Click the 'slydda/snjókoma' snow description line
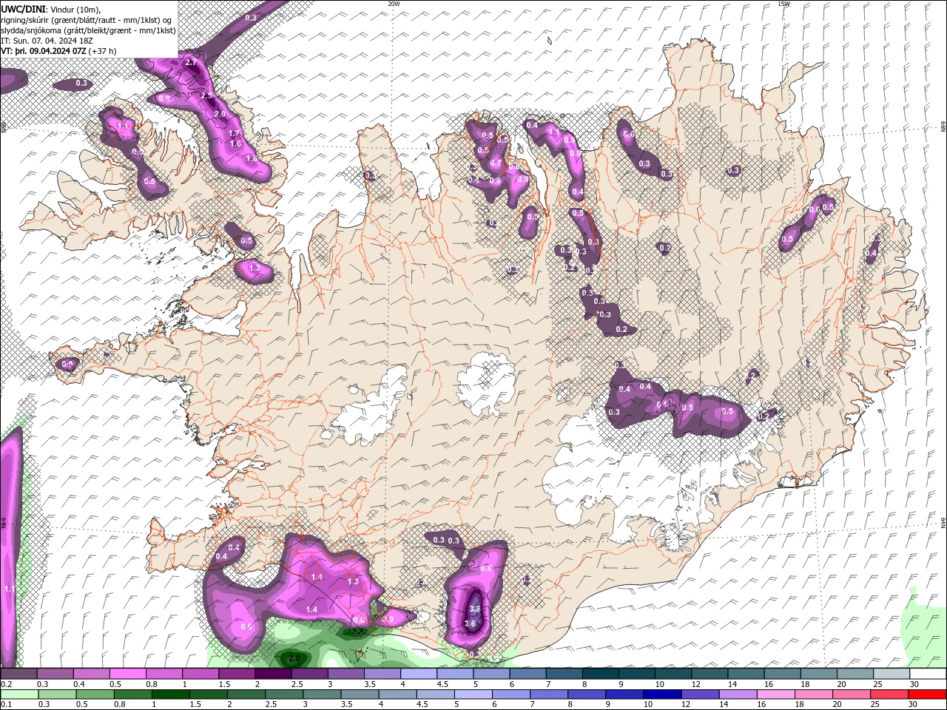This screenshot has width=947, height=710. [88, 30]
